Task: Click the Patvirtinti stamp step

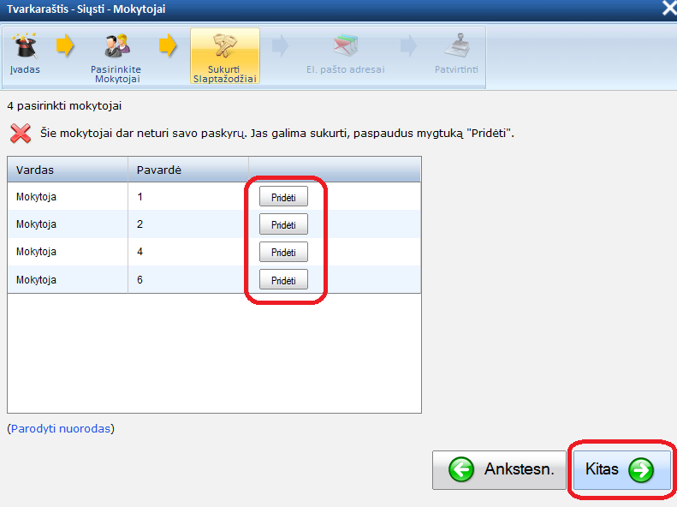Action: (x=456, y=56)
